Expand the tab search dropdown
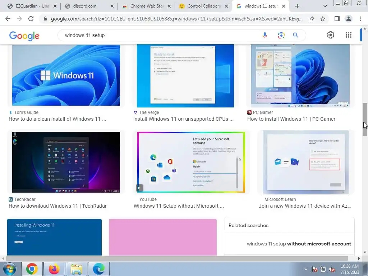Image resolution: width=368 pixels, height=276 pixels. click(325, 6)
